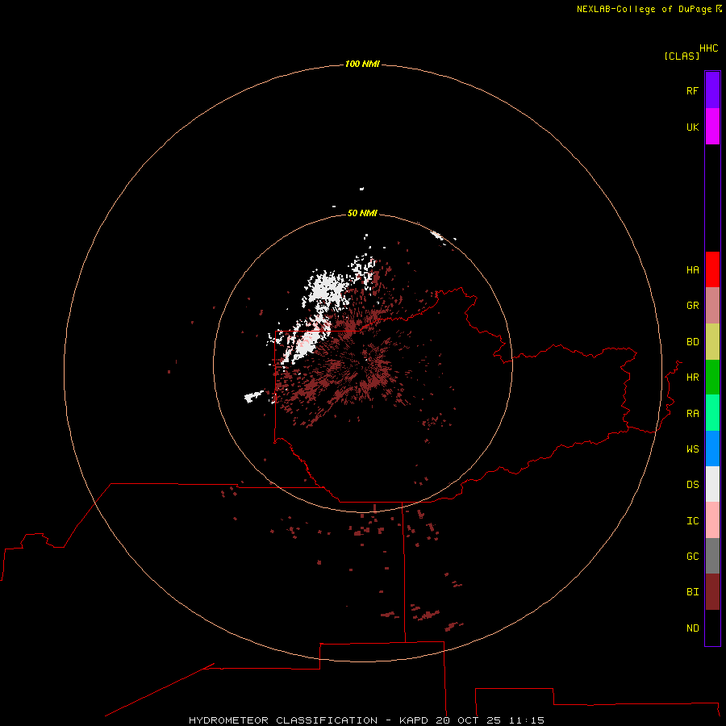This screenshot has width=726, height=726.
Task: Click the ND legend label
Action: tap(692, 628)
